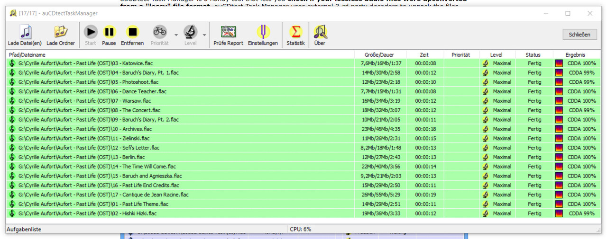Select 13 - Berlin.flac entry
The image size is (607, 239).
(303, 157)
